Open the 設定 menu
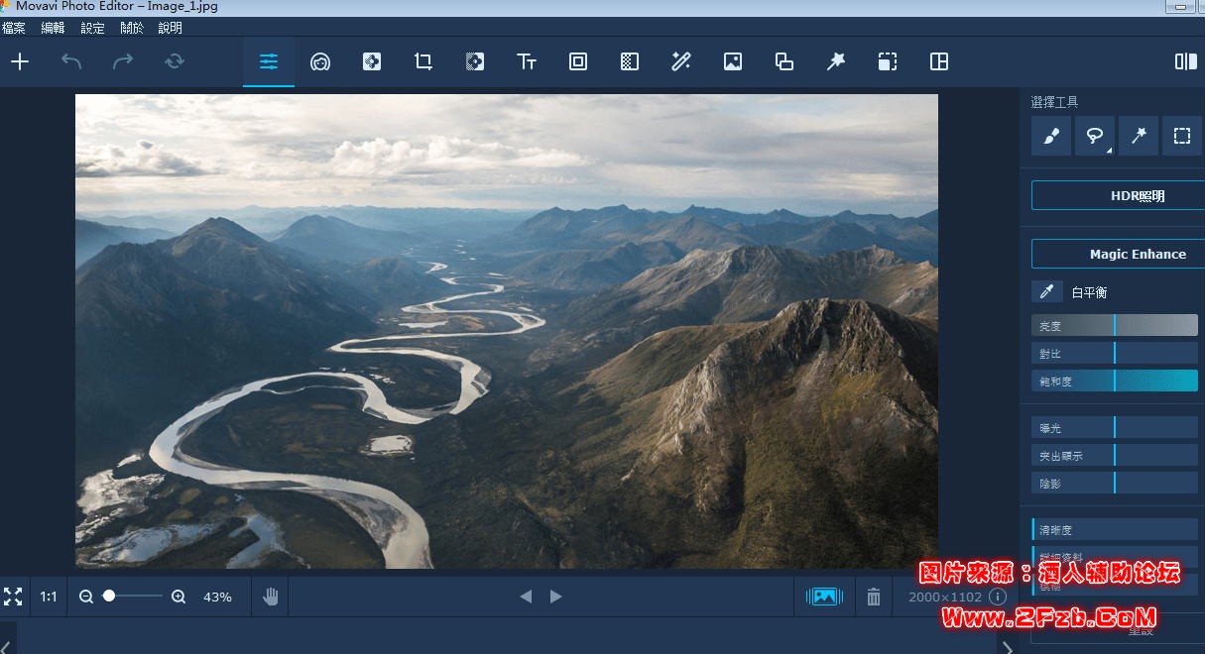Viewport: 1205px width, 654px height. [x=92, y=29]
